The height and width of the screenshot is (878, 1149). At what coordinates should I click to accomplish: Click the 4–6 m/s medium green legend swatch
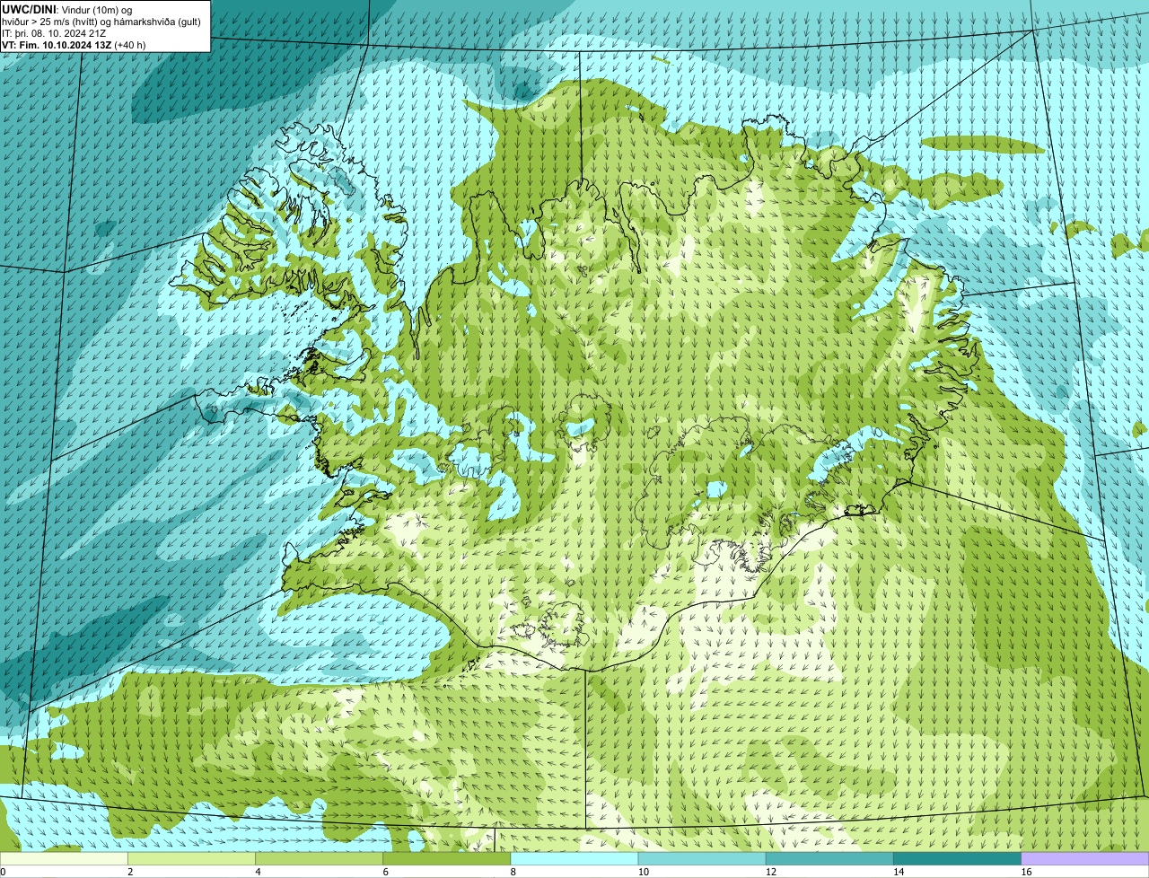(x=319, y=859)
